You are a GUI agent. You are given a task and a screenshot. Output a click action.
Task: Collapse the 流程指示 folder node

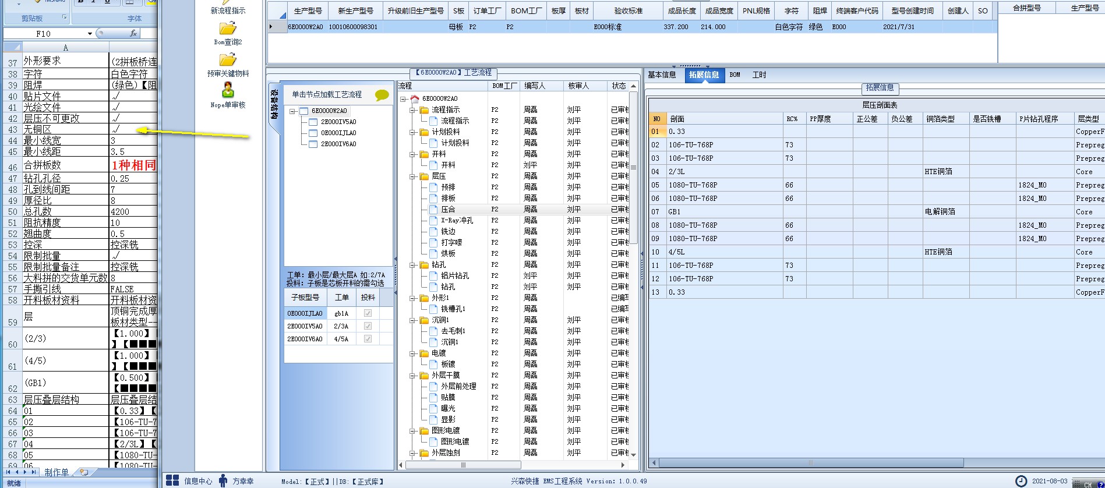point(412,110)
